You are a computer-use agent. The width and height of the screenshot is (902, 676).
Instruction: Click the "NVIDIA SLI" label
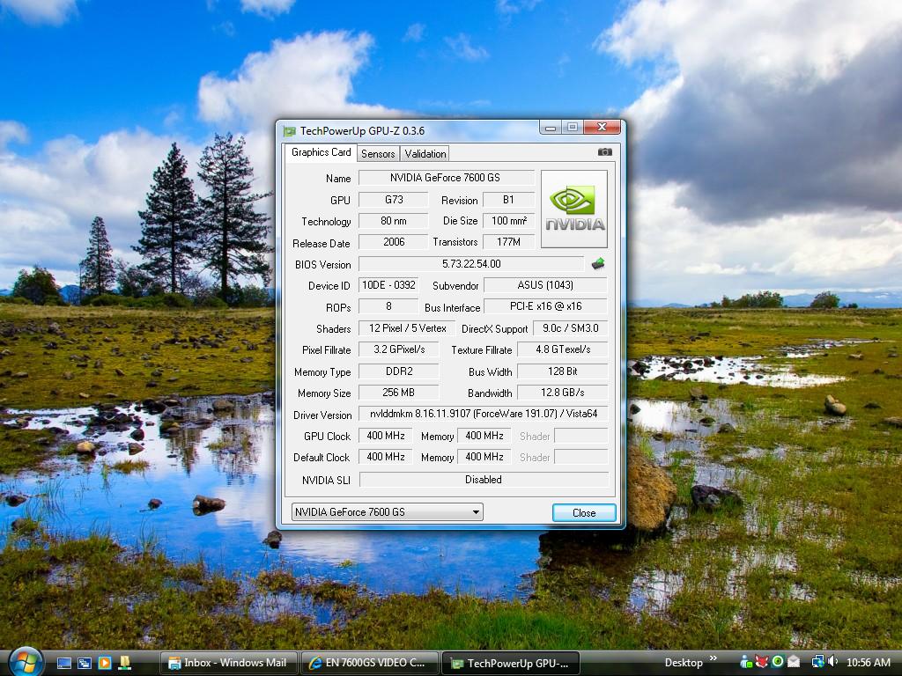coord(326,481)
